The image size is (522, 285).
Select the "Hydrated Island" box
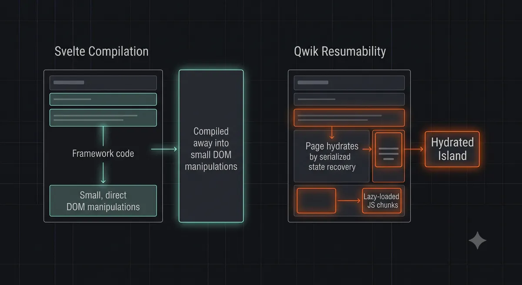452,149
